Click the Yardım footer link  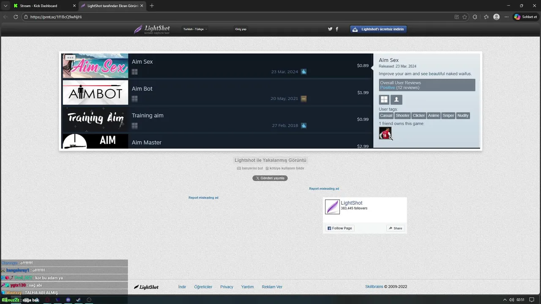coord(247,287)
